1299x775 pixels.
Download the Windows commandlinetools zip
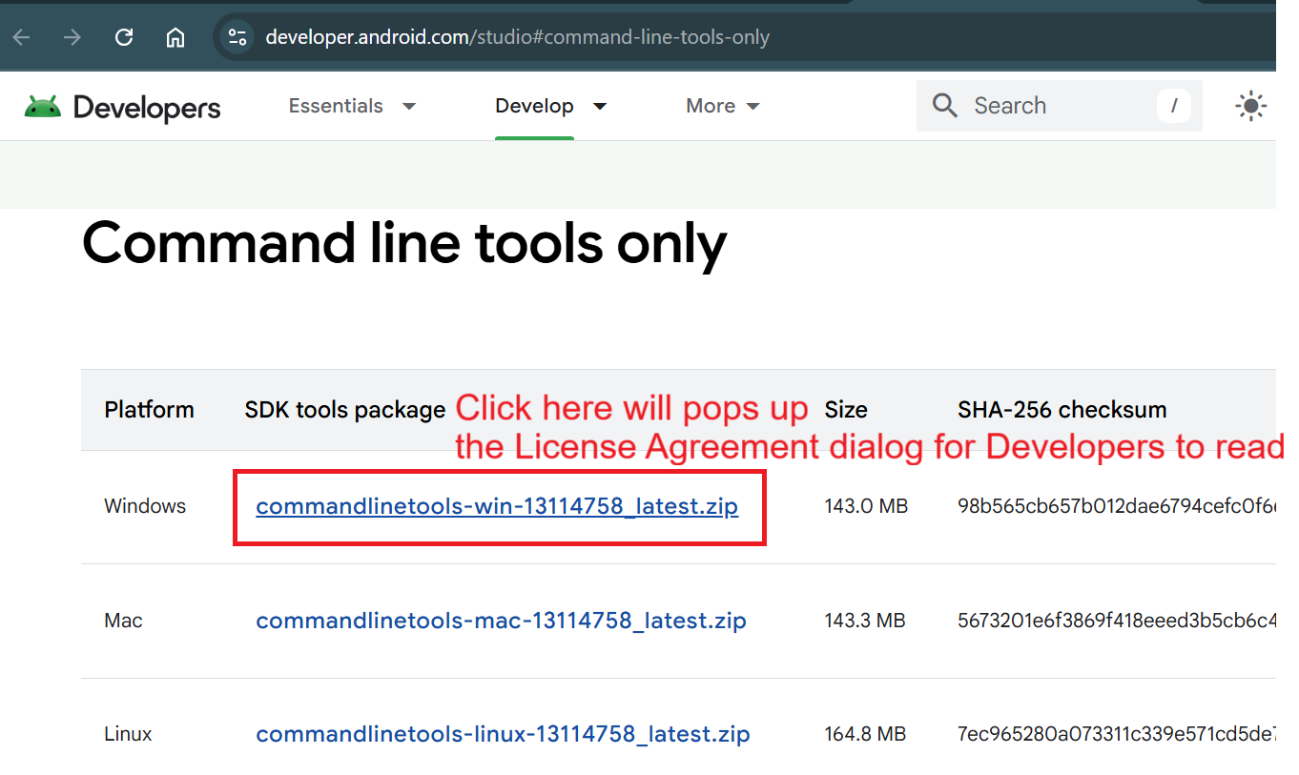pyautogui.click(x=497, y=506)
